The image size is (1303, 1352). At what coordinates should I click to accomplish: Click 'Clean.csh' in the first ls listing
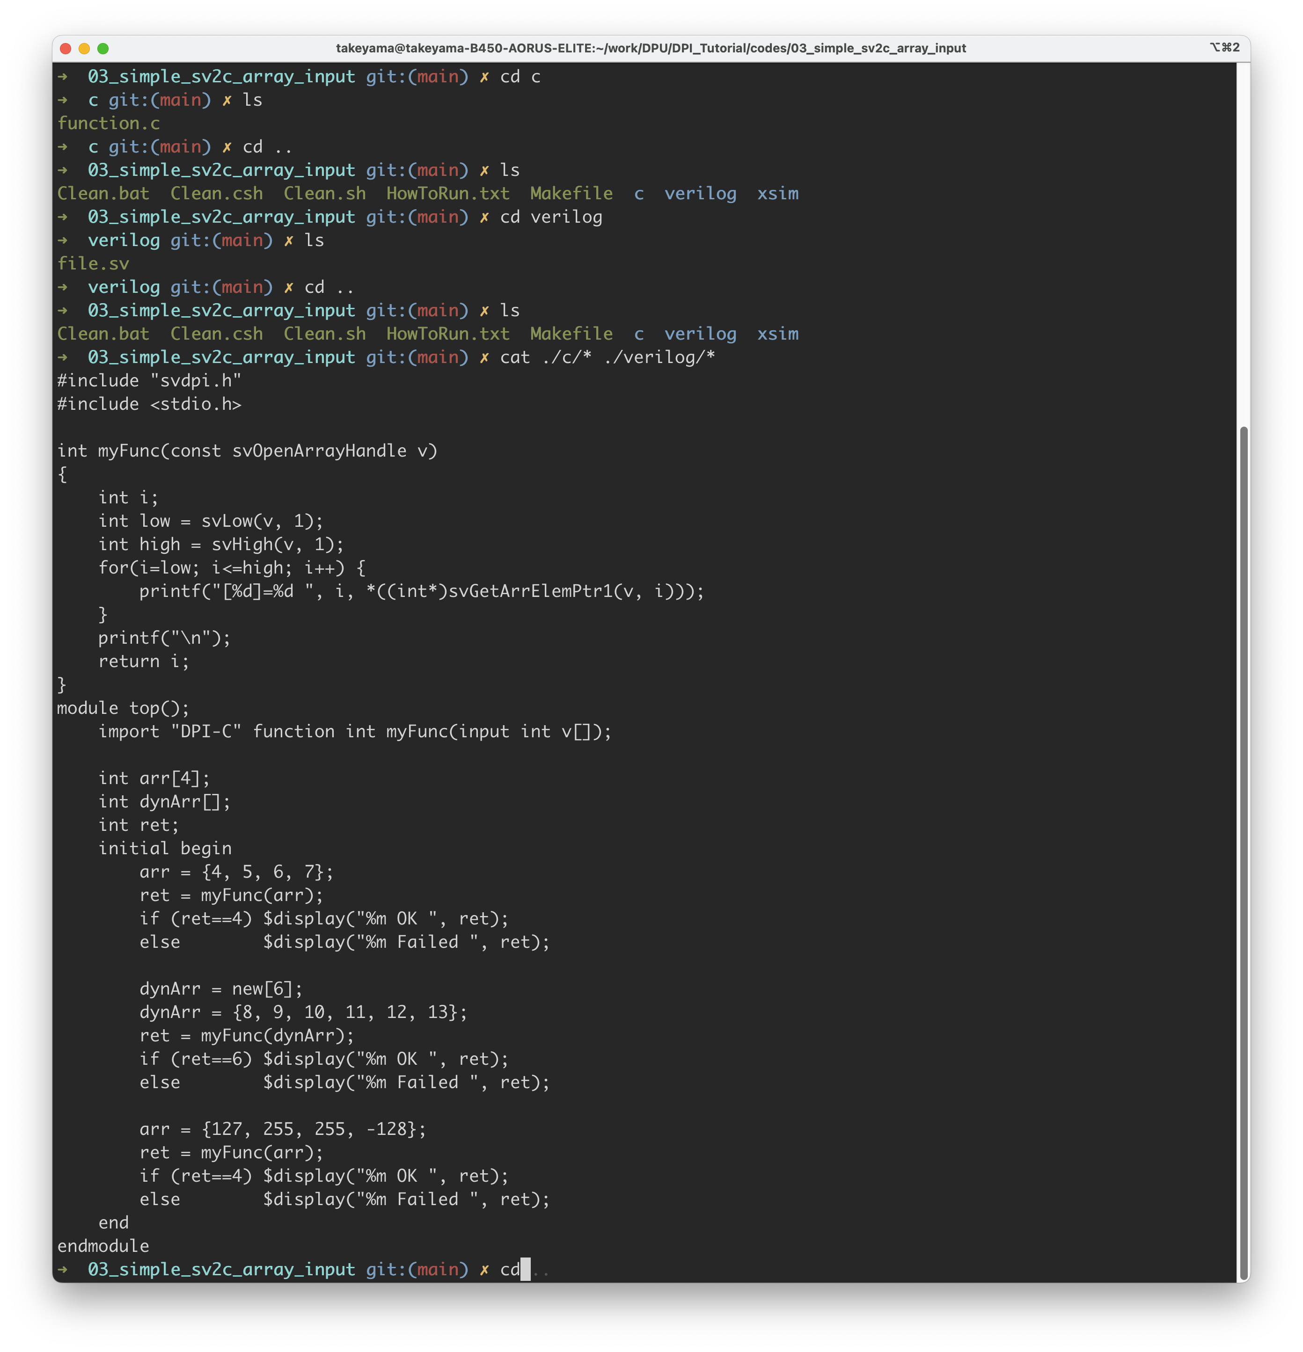[x=217, y=193]
